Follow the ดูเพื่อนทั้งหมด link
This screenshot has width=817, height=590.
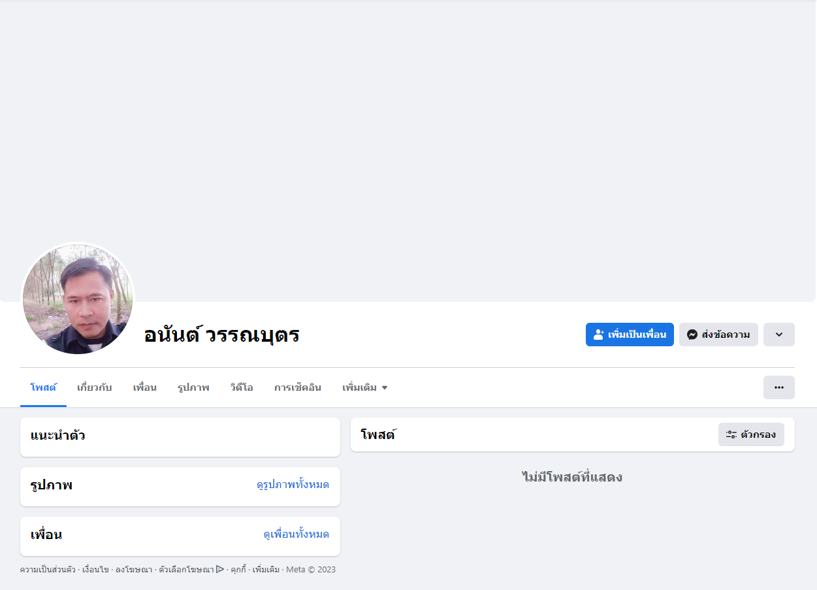296,534
